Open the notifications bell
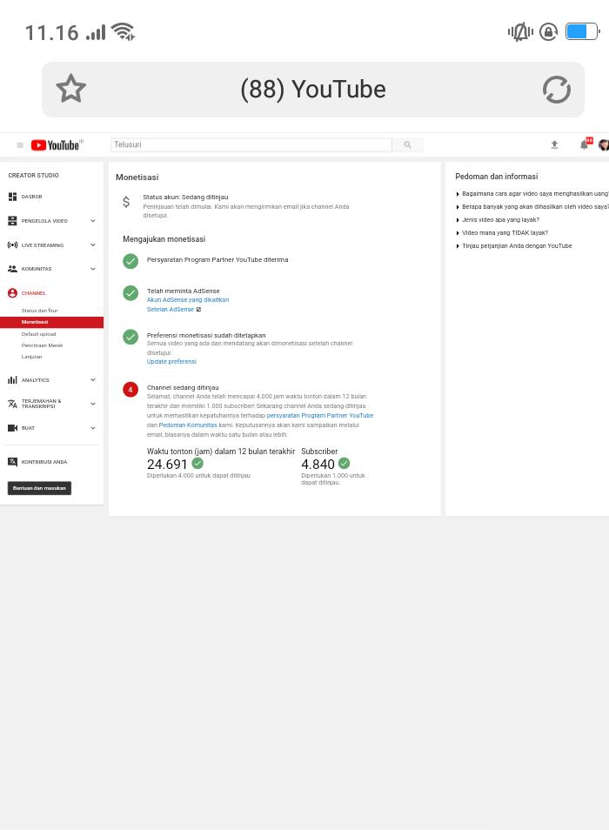Image resolution: width=609 pixels, height=830 pixels. [585, 144]
